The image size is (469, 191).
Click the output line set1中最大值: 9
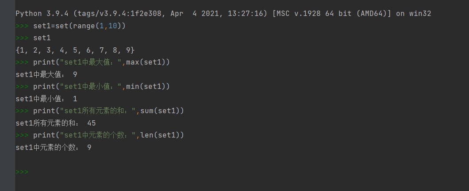(x=46, y=75)
